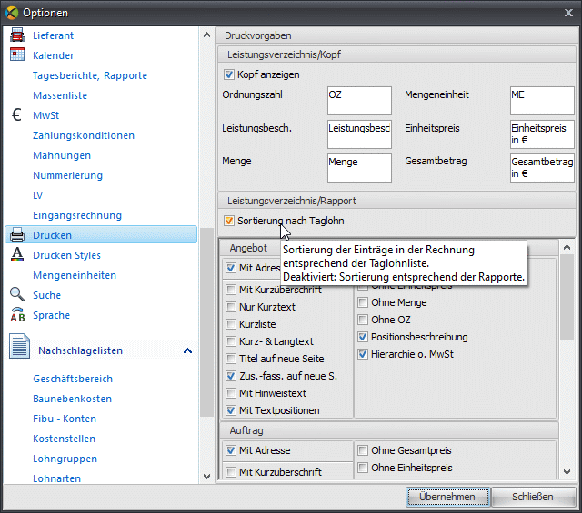Click the Sprache AB icon
This screenshot has width=582, height=513.
point(17,314)
